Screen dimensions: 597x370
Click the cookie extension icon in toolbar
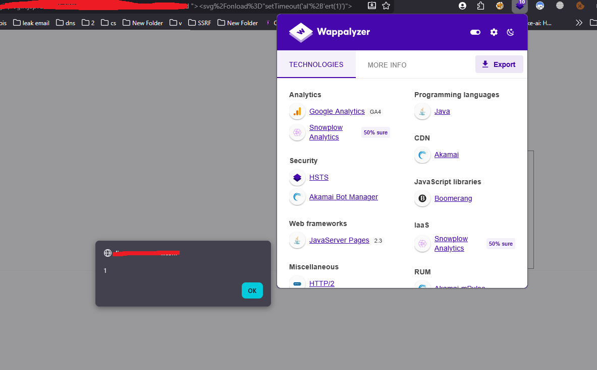(x=580, y=6)
